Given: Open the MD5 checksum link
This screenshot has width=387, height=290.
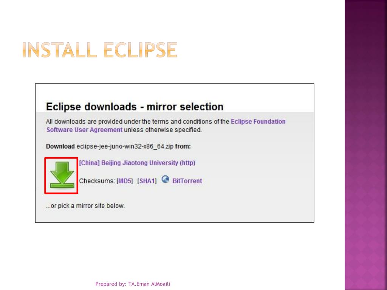Looking at the screenshot, I should pos(125,181).
